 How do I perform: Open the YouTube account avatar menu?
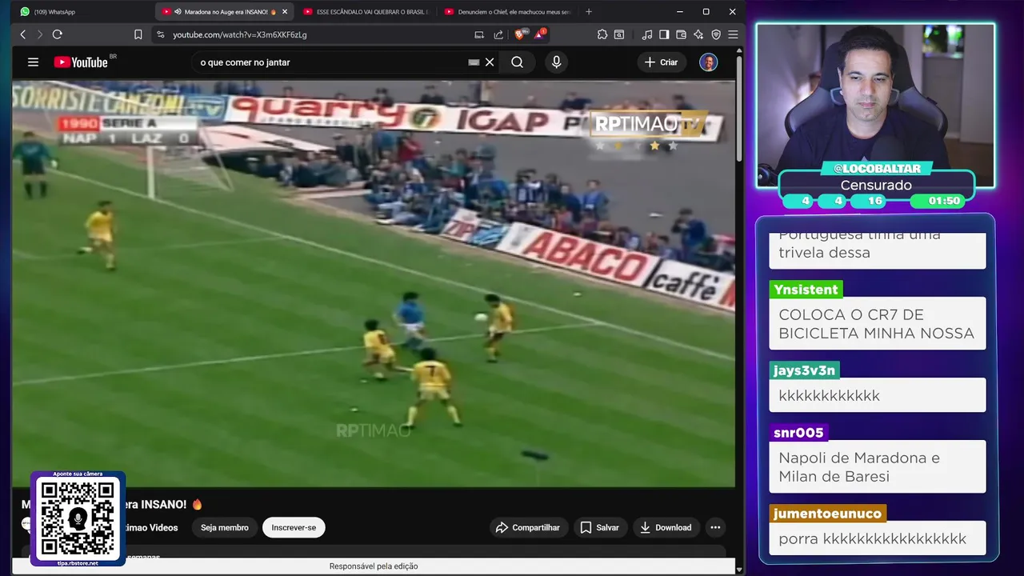708,62
